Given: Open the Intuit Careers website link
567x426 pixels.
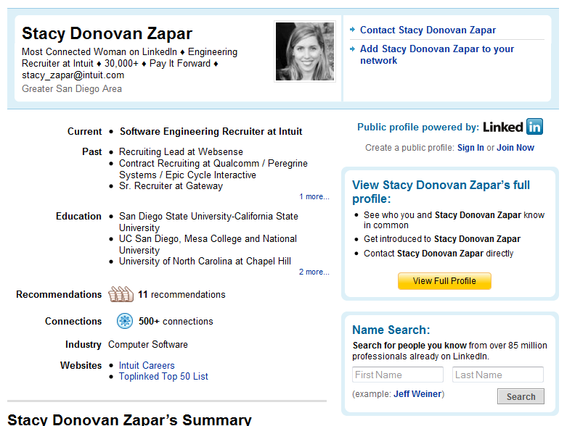Looking at the screenshot, I should (x=147, y=365).
